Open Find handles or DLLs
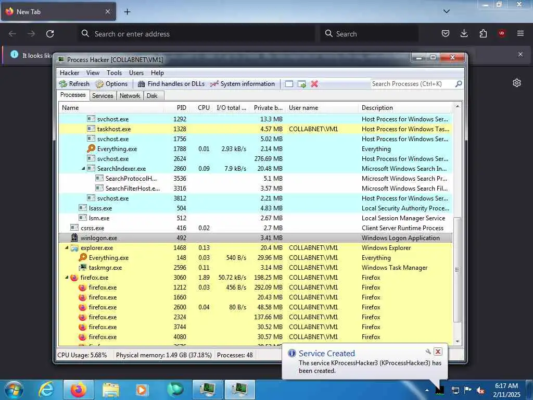 click(x=171, y=84)
